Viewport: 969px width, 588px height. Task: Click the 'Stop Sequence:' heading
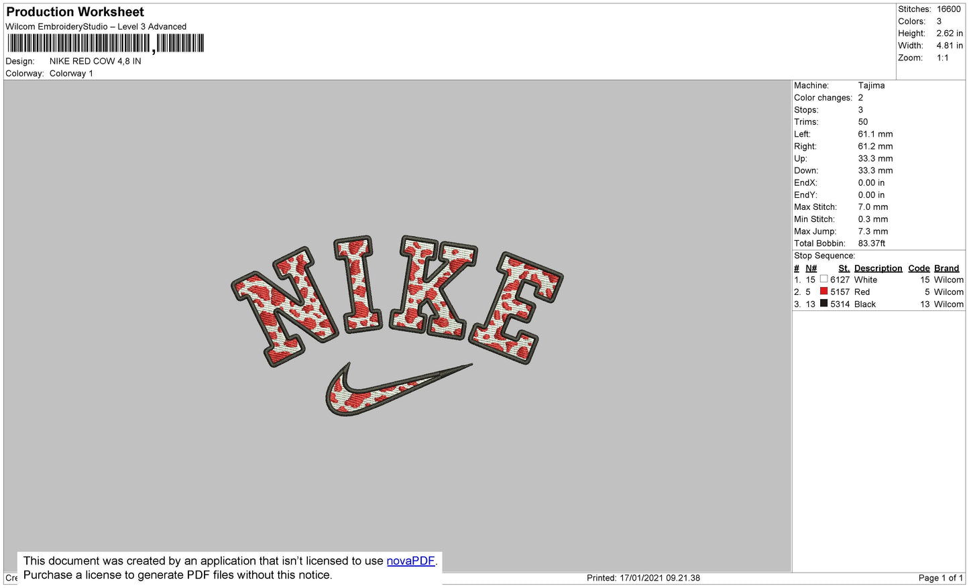pos(825,255)
